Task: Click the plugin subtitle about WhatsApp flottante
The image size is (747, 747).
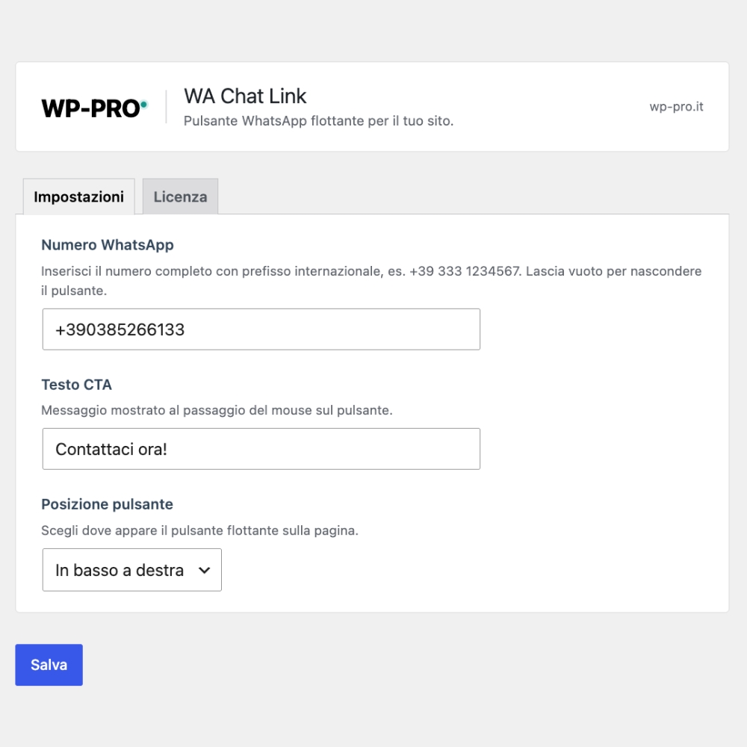Action: [319, 121]
